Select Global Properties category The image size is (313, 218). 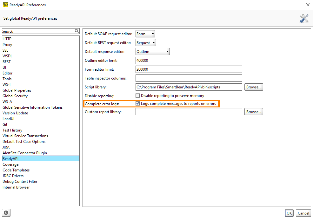[41, 90]
